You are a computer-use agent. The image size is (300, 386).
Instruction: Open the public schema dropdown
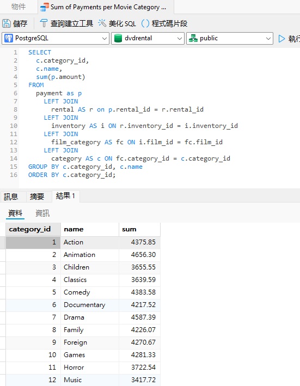[x=230, y=39]
